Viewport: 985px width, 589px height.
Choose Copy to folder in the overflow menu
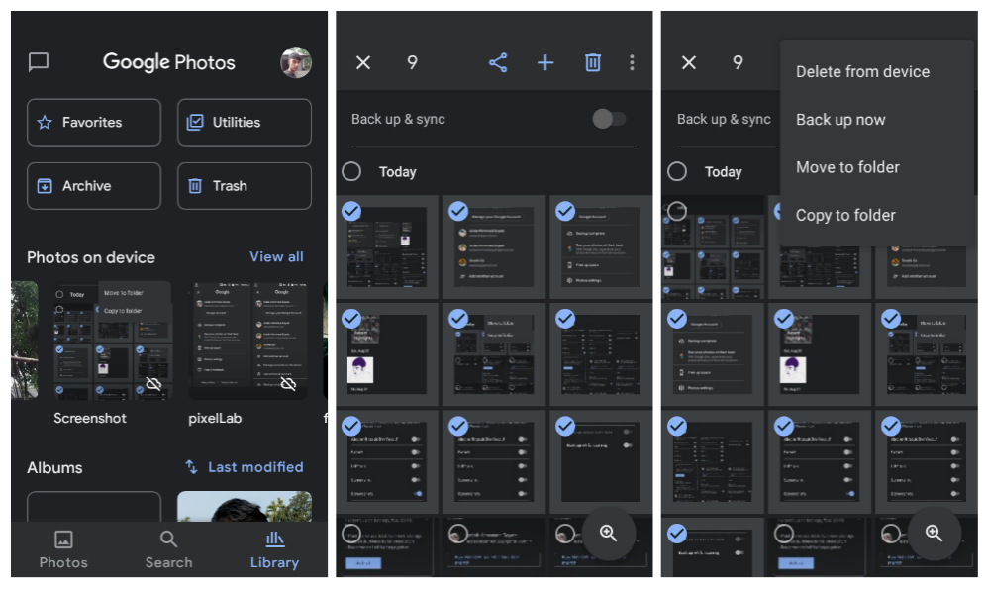click(x=845, y=216)
